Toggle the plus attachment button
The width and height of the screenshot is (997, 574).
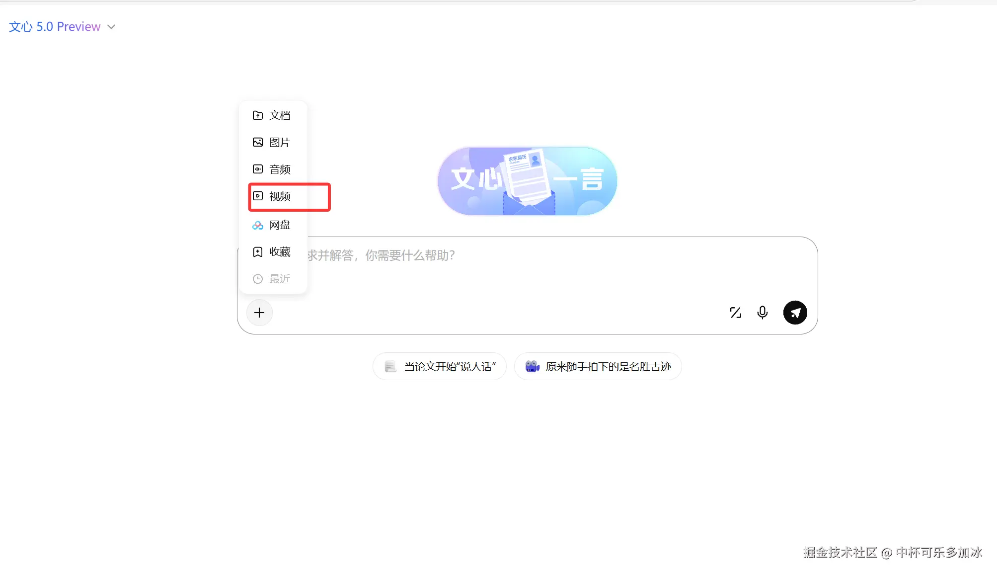click(x=259, y=313)
